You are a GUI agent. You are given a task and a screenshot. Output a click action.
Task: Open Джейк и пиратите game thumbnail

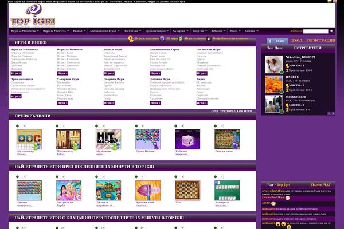[x=108, y=190]
